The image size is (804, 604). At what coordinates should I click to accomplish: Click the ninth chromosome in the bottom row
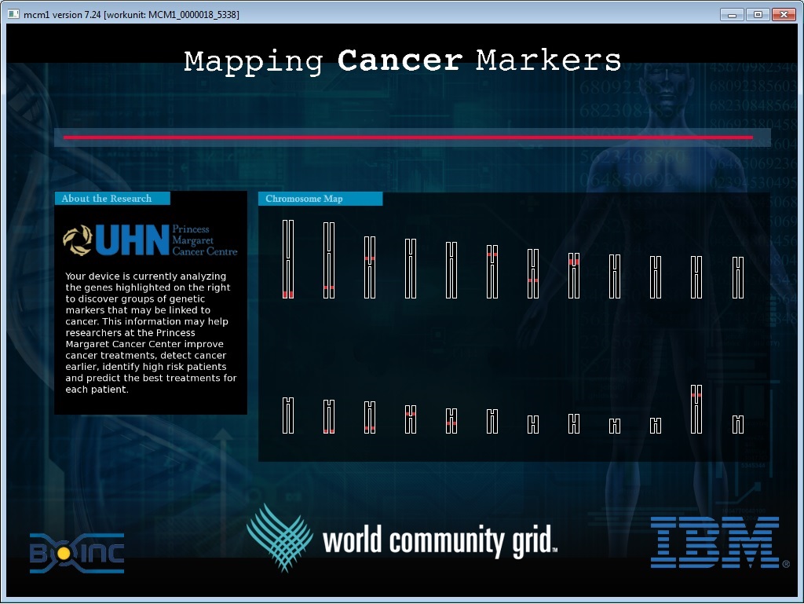click(615, 426)
